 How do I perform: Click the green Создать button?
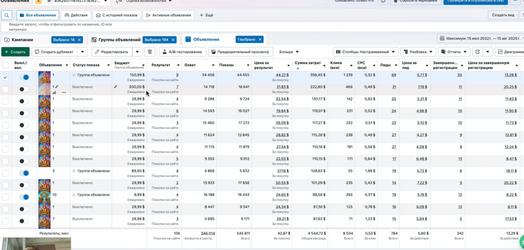click(15, 52)
